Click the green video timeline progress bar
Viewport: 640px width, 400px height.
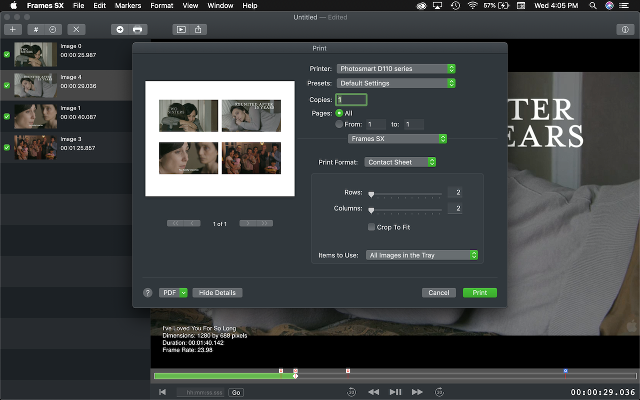click(224, 376)
